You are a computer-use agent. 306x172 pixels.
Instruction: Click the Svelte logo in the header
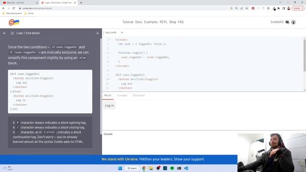click(14, 22)
